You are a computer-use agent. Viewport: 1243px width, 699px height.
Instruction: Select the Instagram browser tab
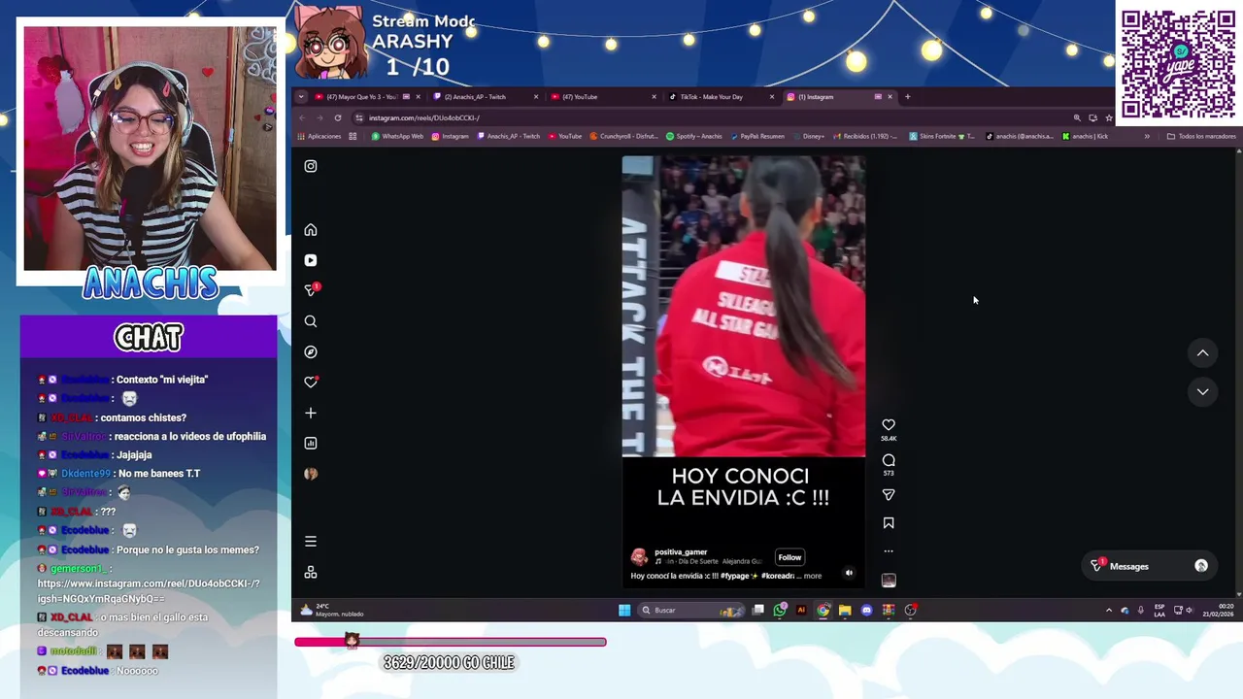tap(839, 97)
